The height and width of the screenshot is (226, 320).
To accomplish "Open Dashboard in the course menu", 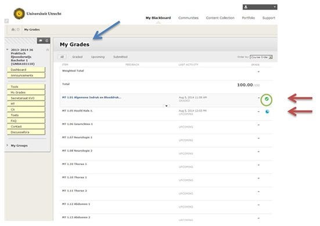I will pos(26,70).
